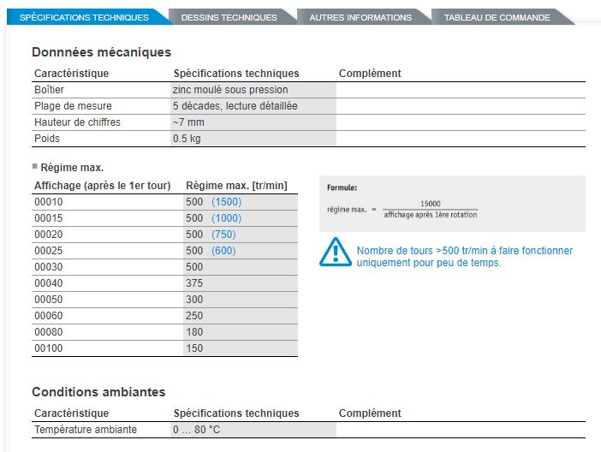The image size is (601, 452).
Task: Click the blue warning triangle icon
Action: point(335,253)
